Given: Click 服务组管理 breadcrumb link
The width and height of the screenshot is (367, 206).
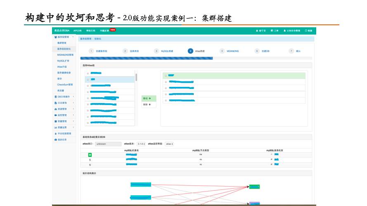Looking at the screenshot, I should point(86,39).
